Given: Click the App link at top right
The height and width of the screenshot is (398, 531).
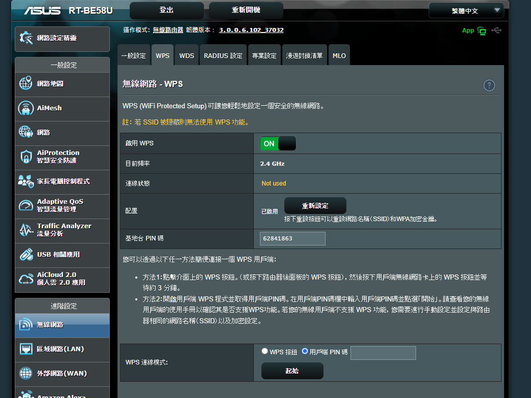Looking at the screenshot, I should click(468, 30).
